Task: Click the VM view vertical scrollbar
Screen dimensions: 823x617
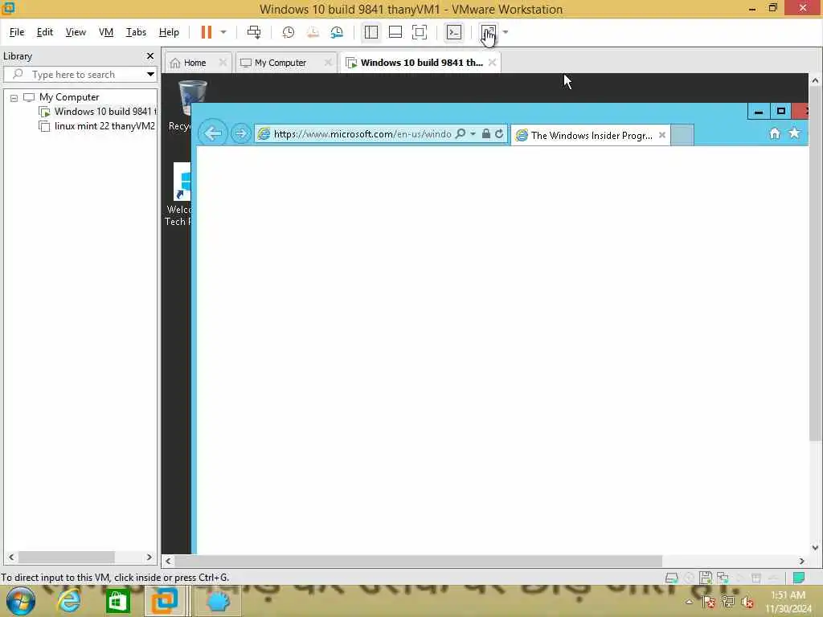Action: pos(815,264)
